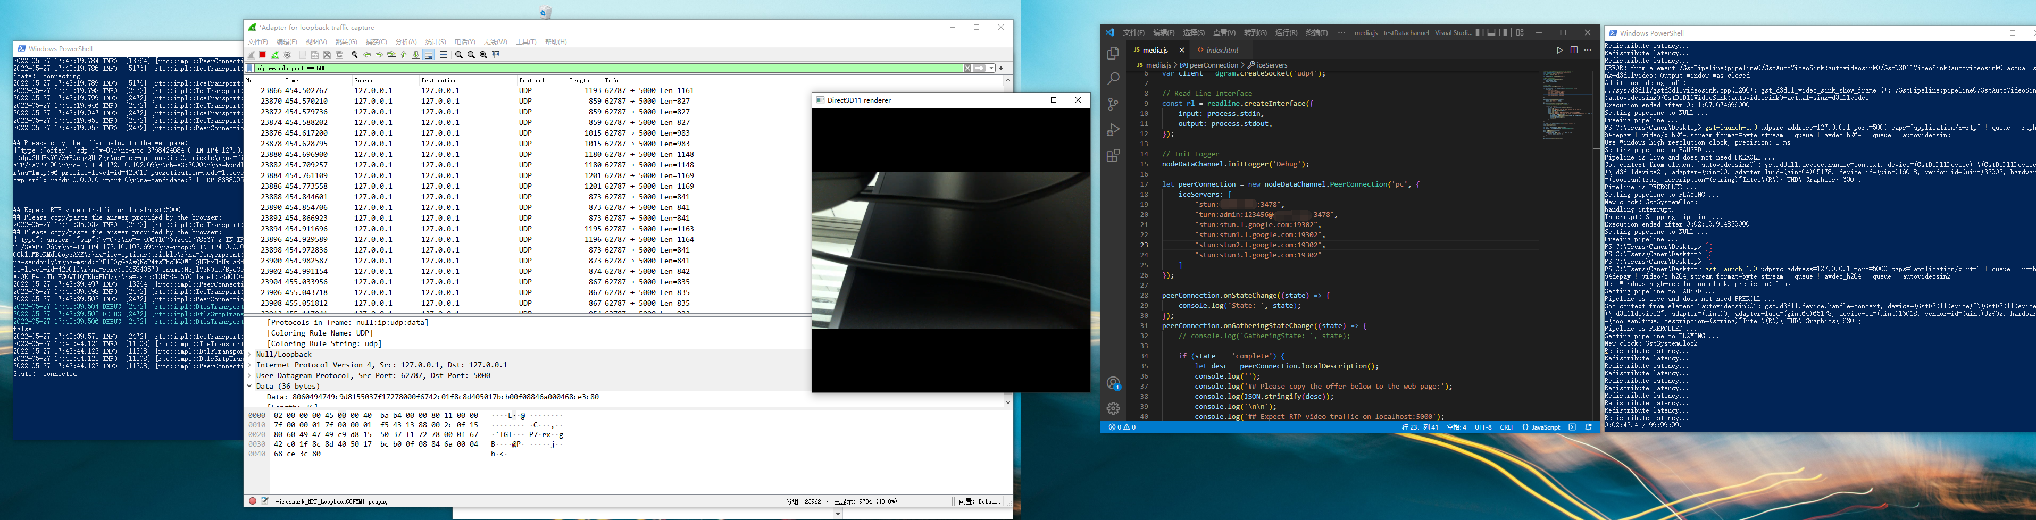The width and height of the screenshot is (2036, 520).
Task: Open Run and Debug view
Action: coord(1113,130)
